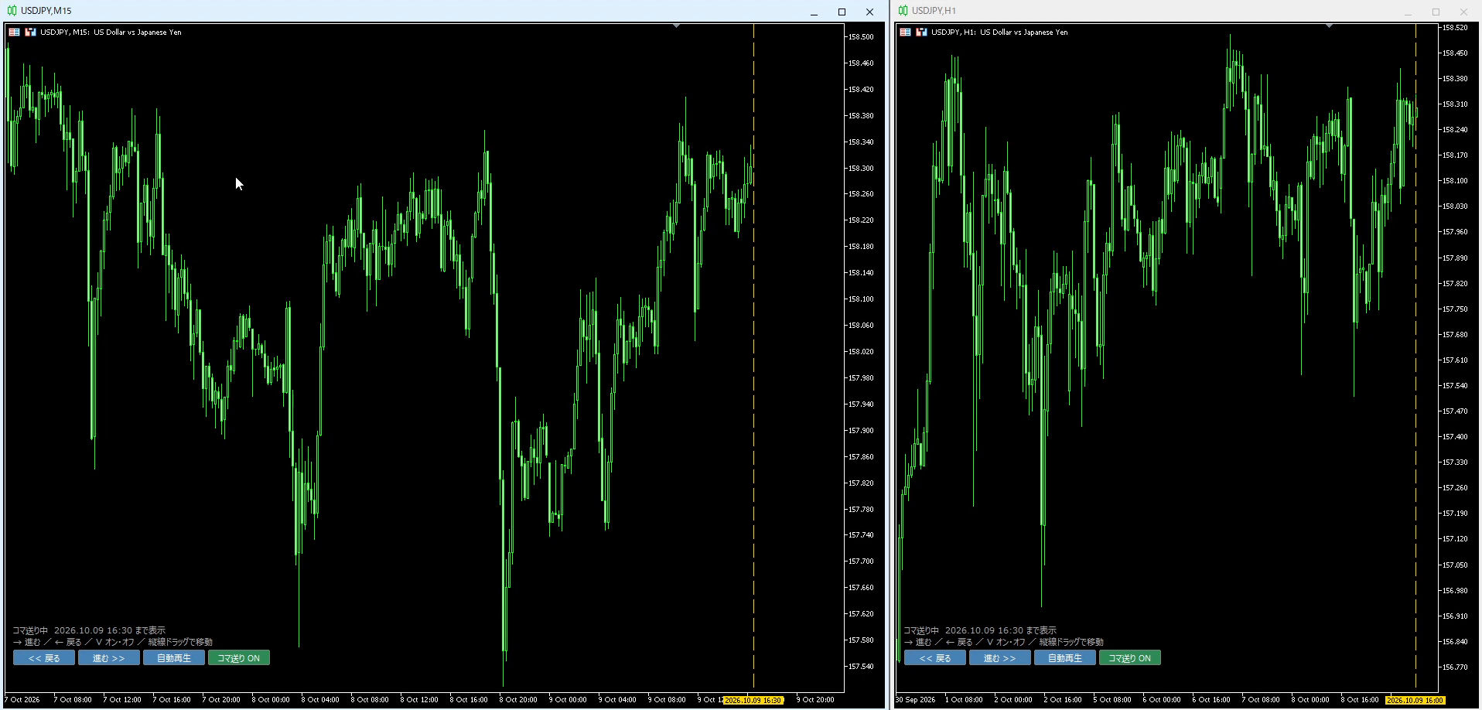Image resolution: width=1482 pixels, height=710 pixels.
Task: Click the candlestick icon in the USDJPY,M15 title bar
Action: (12, 11)
